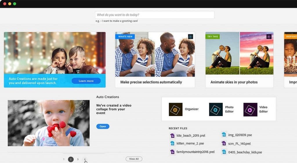Open the 'Animate skies in your photos' card
297x163 pixels.
click(239, 59)
